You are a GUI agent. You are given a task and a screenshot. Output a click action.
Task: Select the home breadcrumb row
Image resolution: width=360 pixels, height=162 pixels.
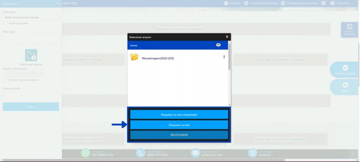coord(178,45)
